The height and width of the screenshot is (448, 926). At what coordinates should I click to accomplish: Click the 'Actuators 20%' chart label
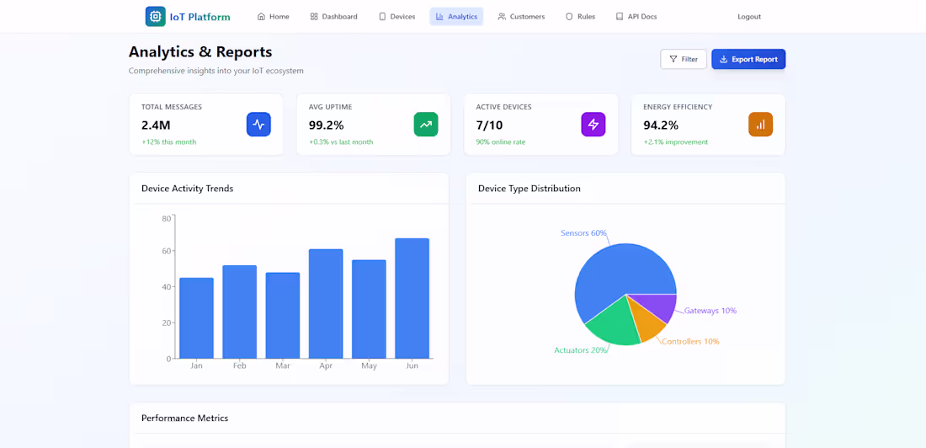click(581, 349)
